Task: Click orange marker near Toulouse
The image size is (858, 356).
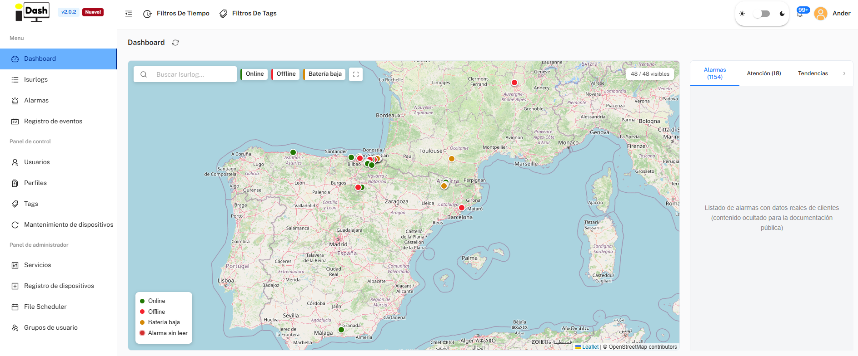Action: click(x=452, y=159)
